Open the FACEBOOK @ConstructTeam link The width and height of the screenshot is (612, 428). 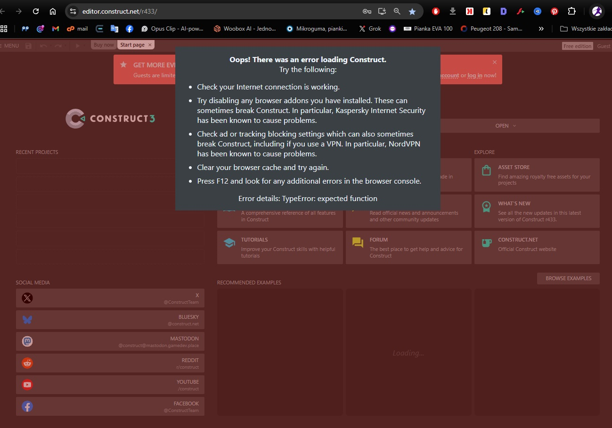click(x=110, y=406)
